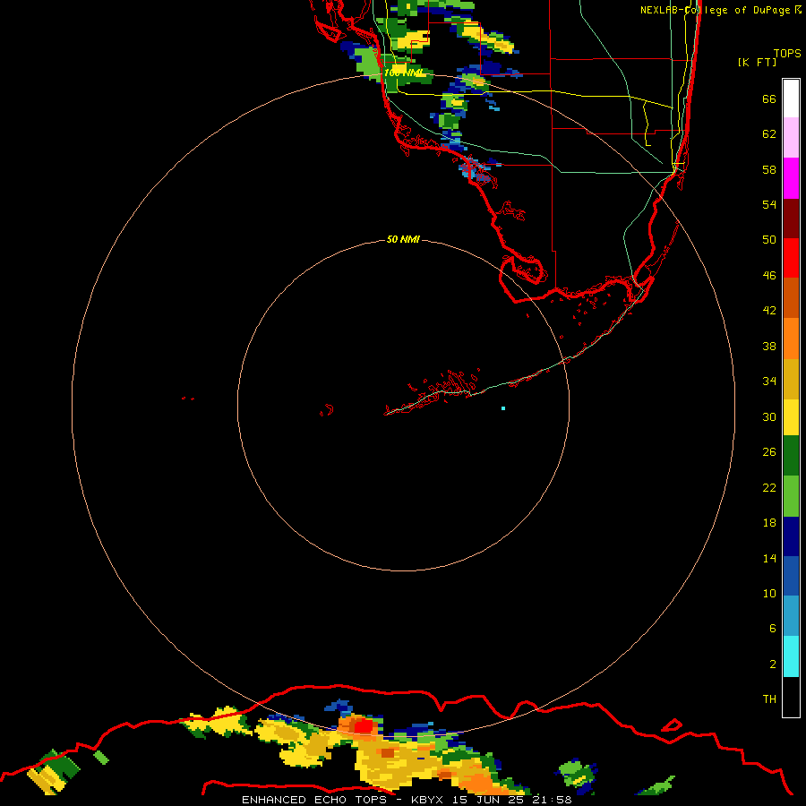Click the light pink legend swatch
Viewport: 806px width, 806px height.
tap(791, 137)
